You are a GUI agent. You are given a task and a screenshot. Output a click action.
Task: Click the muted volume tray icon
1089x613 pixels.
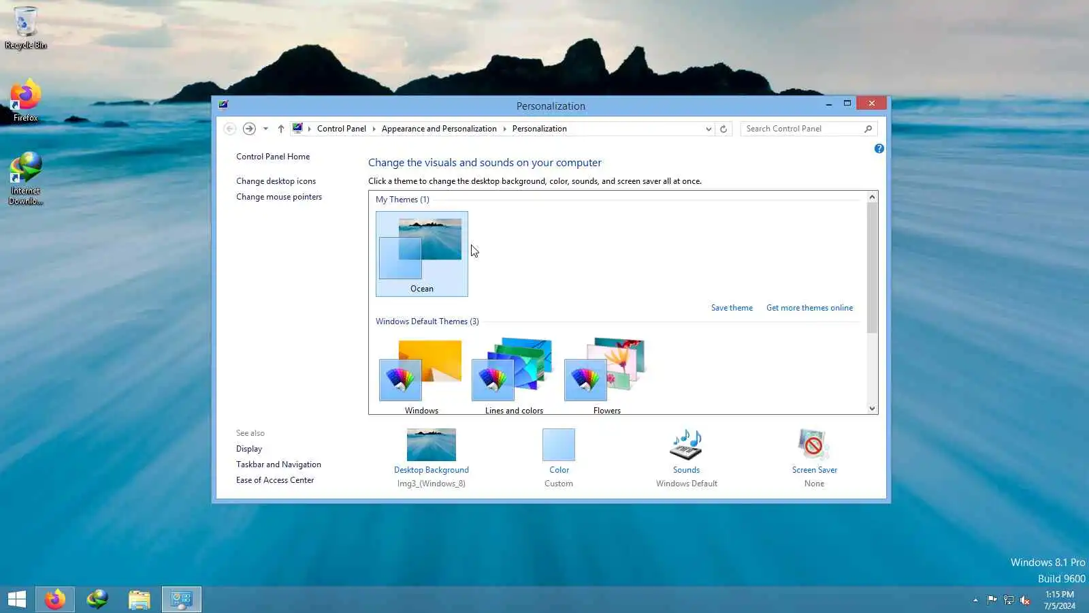(x=1025, y=600)
